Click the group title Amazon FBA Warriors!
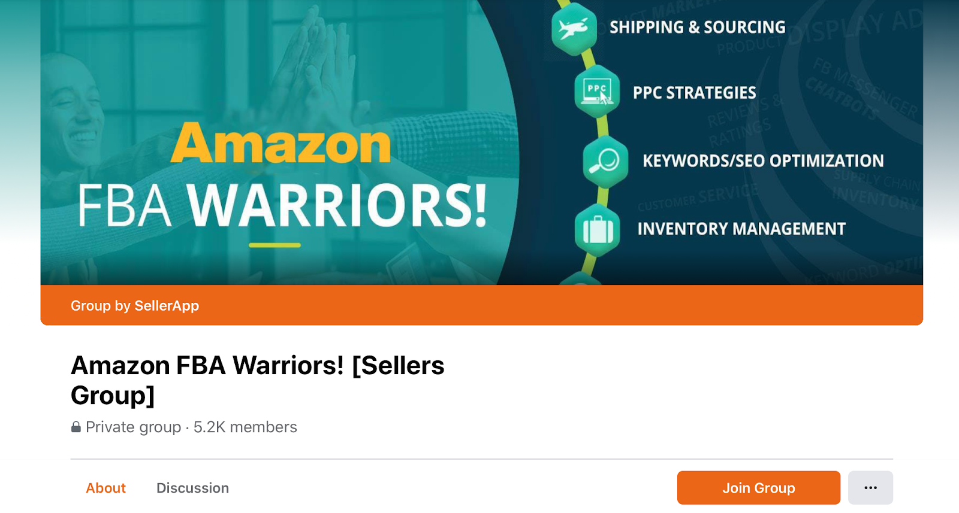Screen dimensions: 959x513 (258, 380)
